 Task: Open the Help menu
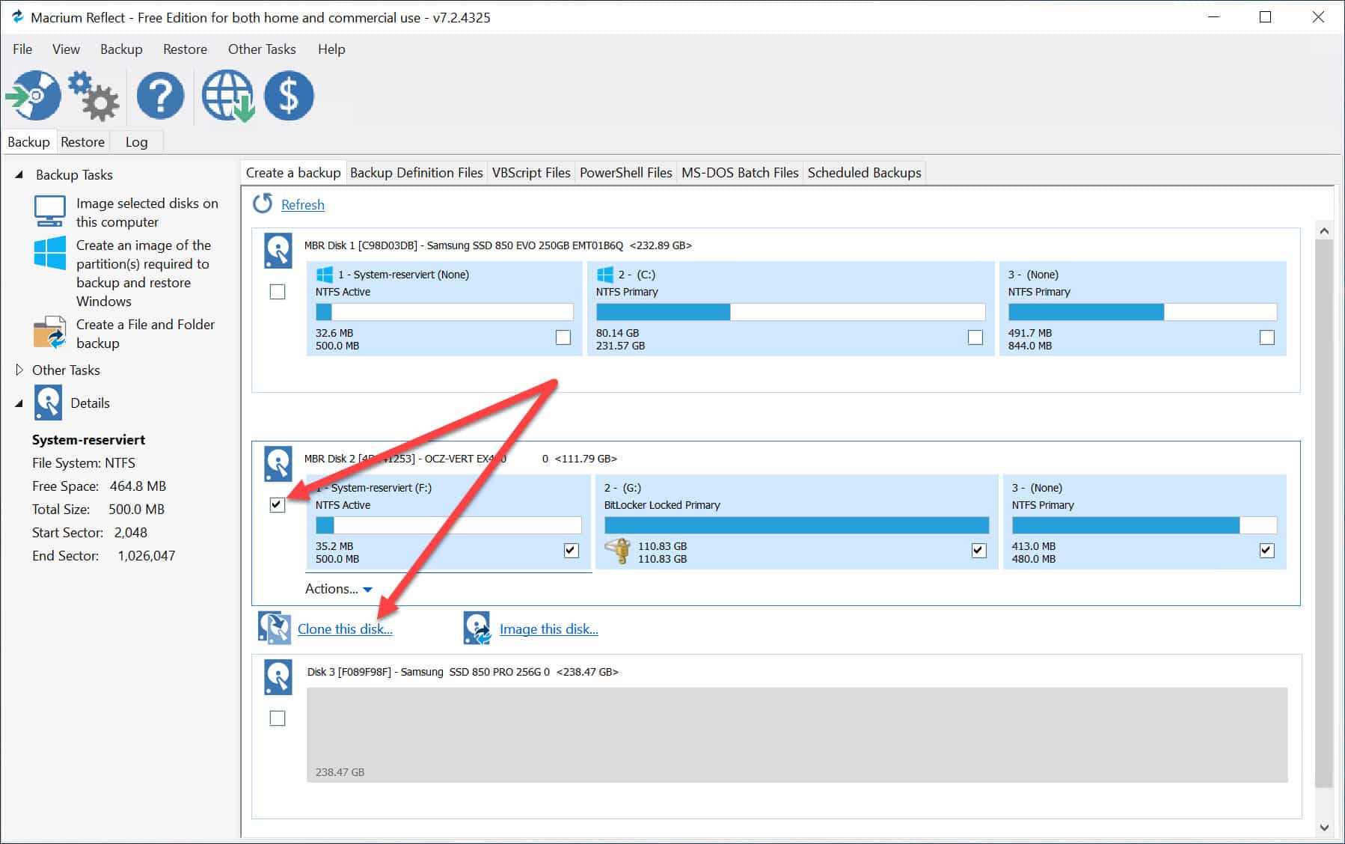[x=331, y=49]
